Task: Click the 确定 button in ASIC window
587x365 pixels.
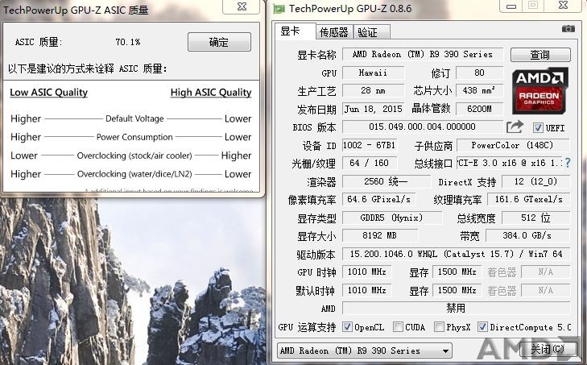Action: (219, 42)
